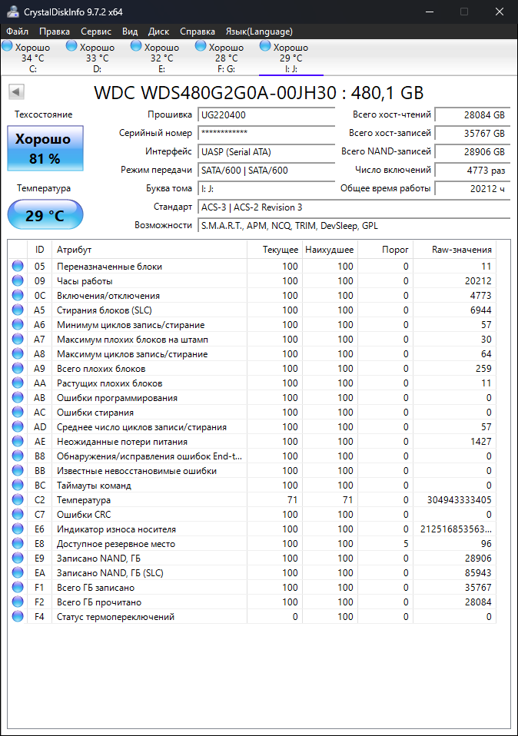Viewport: 518px width, 736px height.
Task: Click status icon for B8 End-to-End errors
Action: [x=18, y=456]
